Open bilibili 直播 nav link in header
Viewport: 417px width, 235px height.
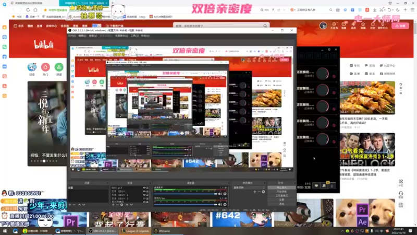(x=40, y=26)
